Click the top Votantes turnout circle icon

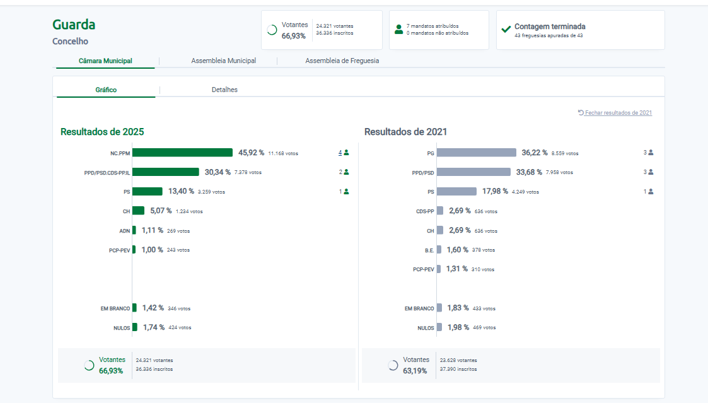tap(272, 30)
